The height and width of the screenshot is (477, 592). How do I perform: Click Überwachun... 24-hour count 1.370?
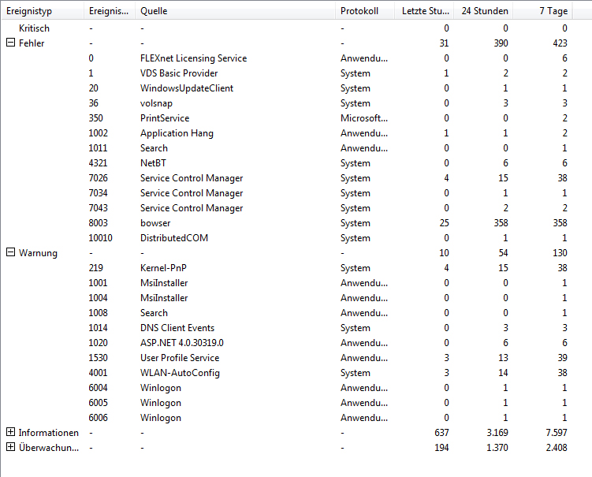click(497, 448)
